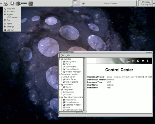Viewport: 155px width, 124px height.
Task: Click the Sawfish window manager category icon
Action: point(62,97)
